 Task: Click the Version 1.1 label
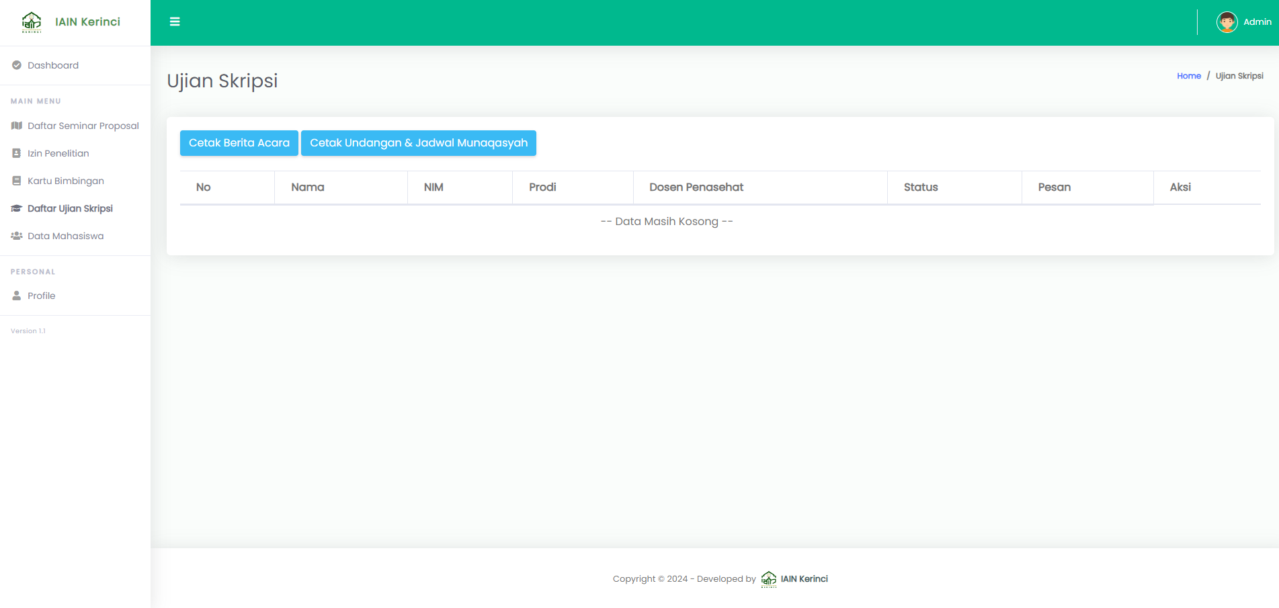[28, 331]
